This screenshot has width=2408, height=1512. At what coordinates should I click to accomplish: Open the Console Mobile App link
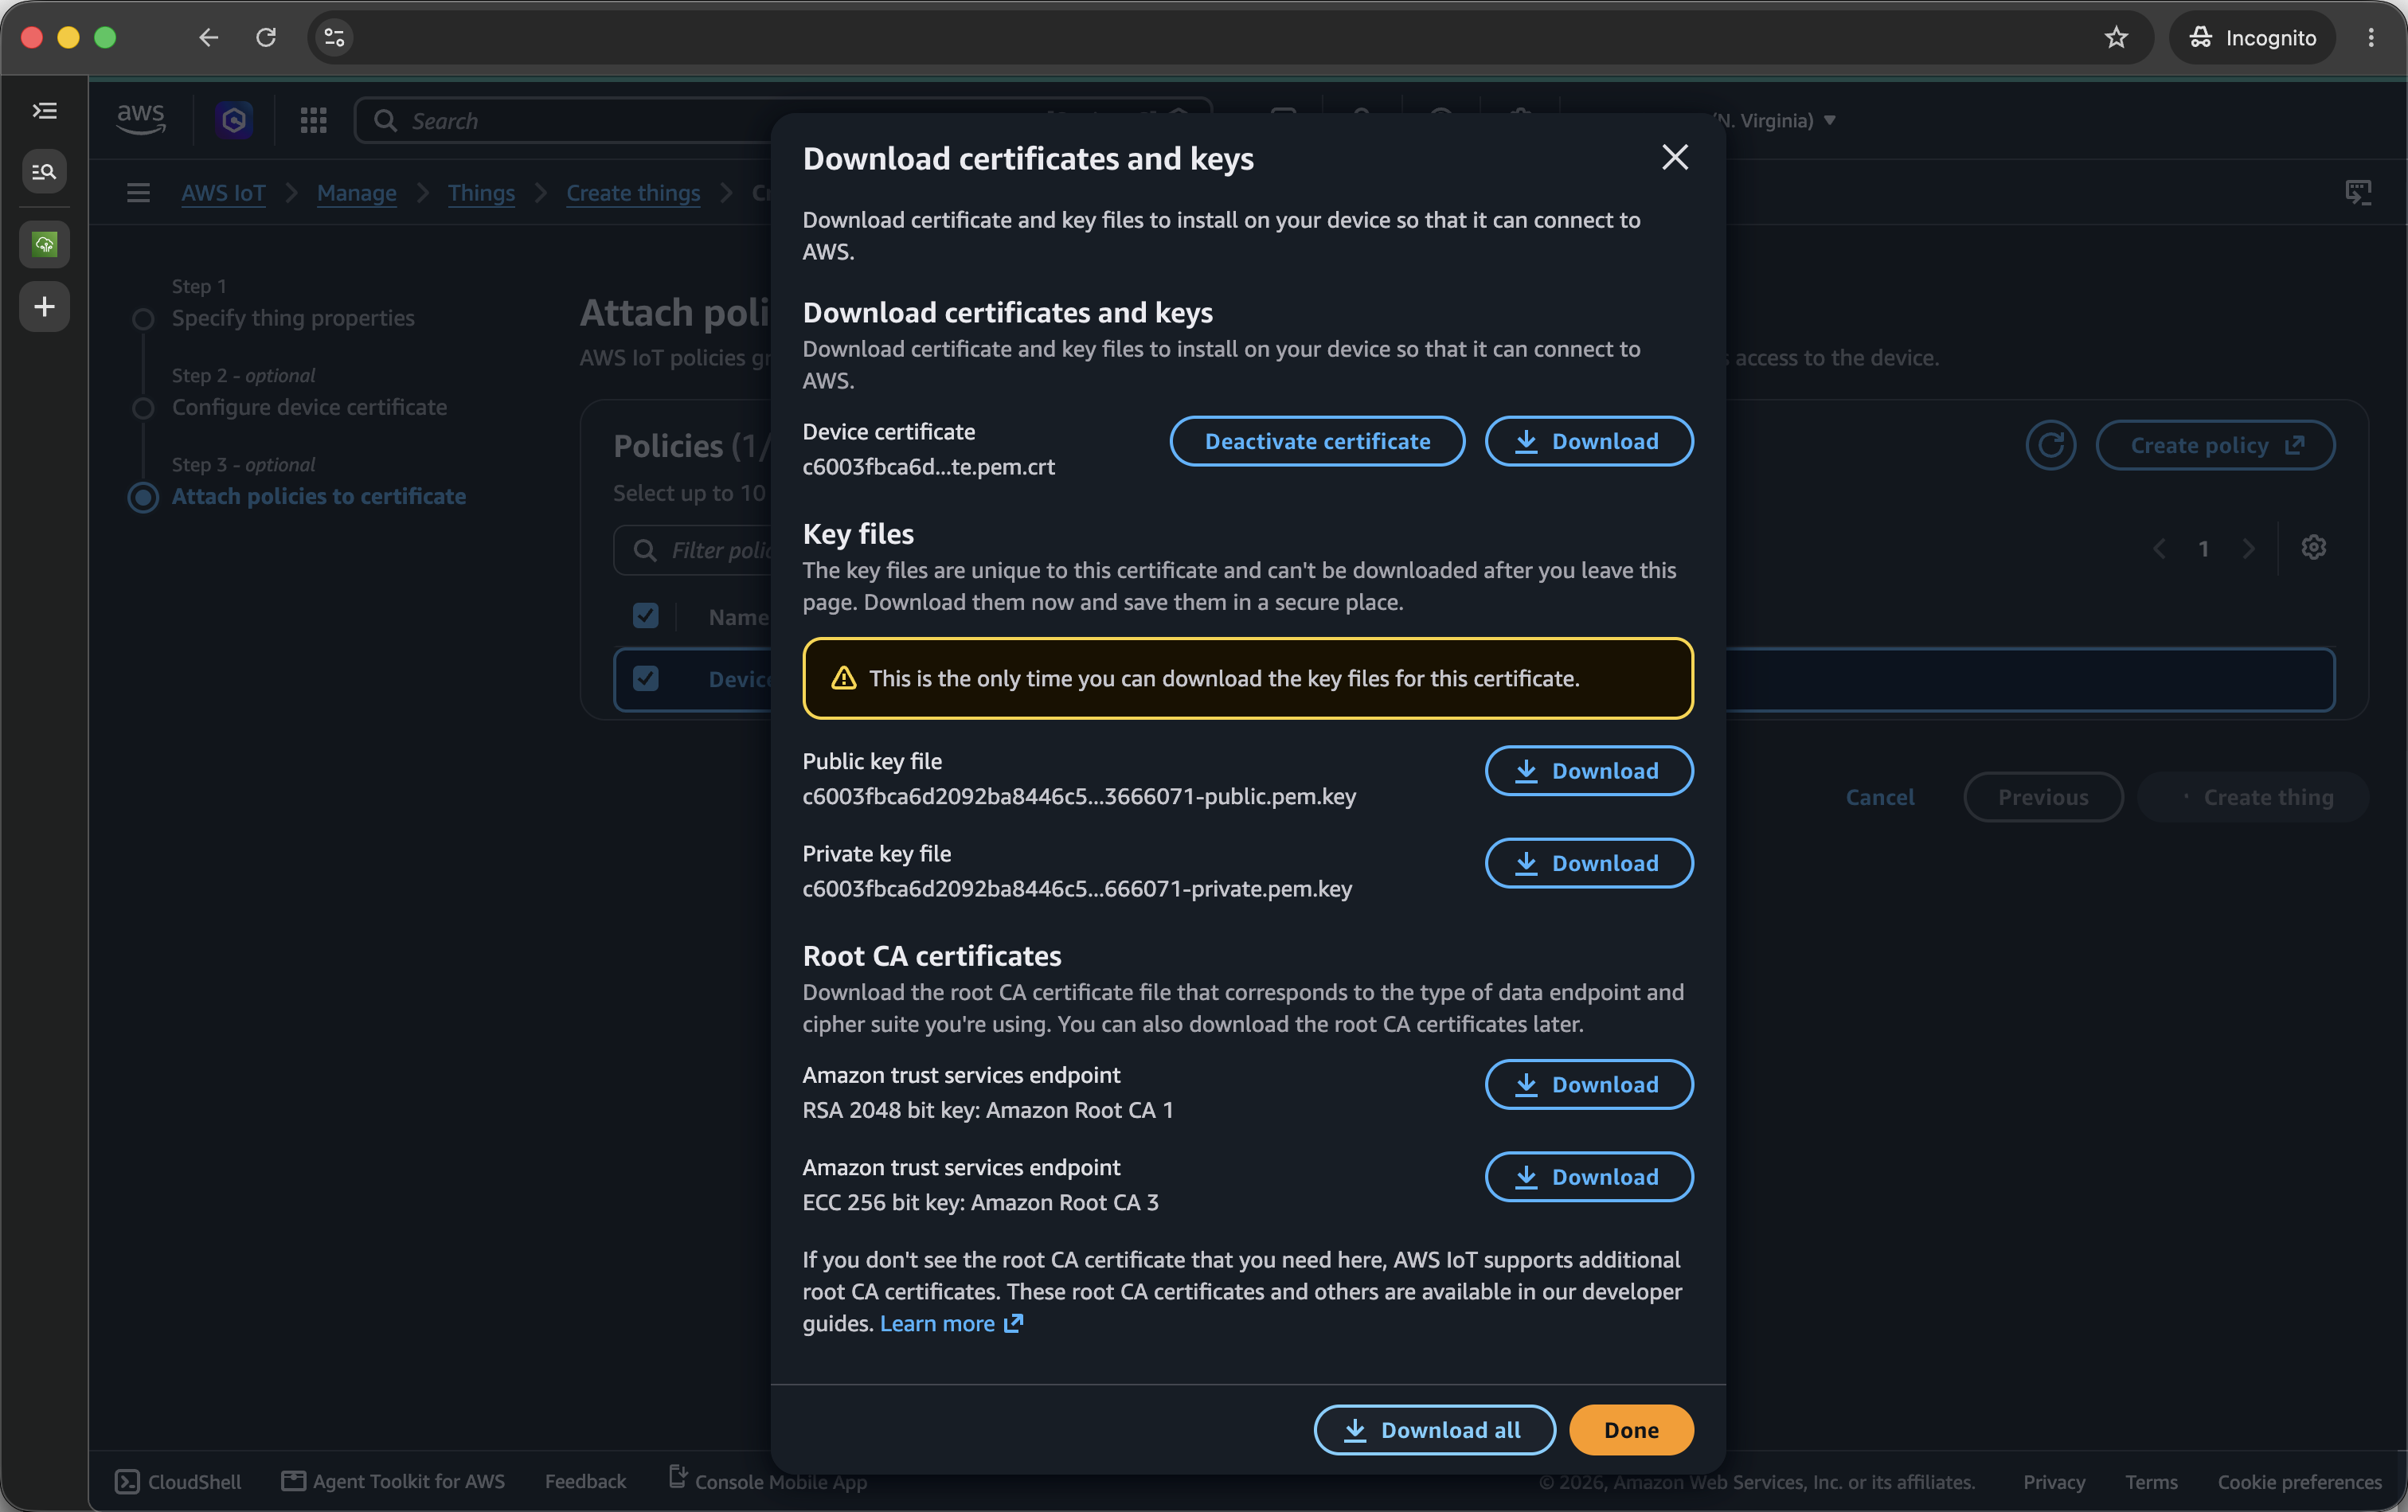coord(768,1480)
